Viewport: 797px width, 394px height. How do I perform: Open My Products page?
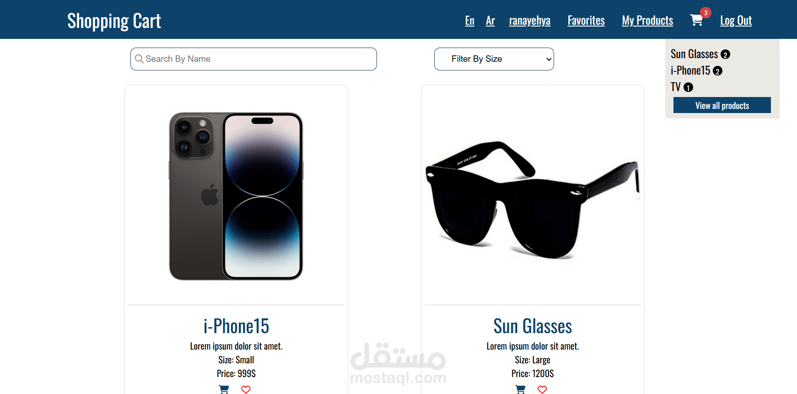click(647, 21)
